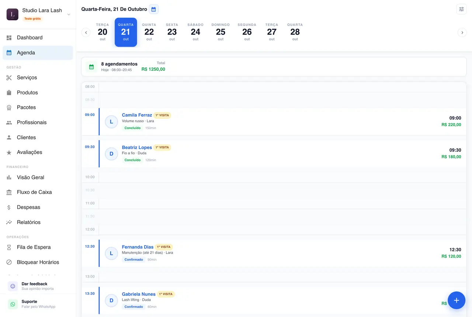The width and height of the screenshot is (472, 317).
Task: Click the WhatsApp Suporte icon
Action: [13, 304]
